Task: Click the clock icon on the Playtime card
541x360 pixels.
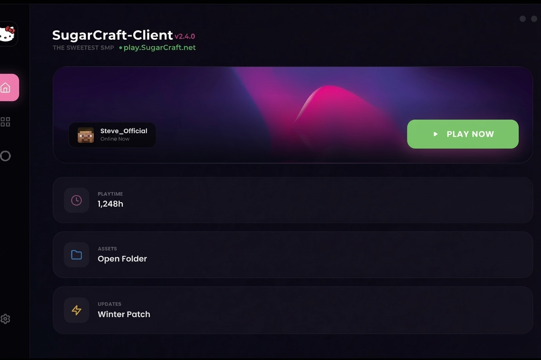Action: pos(76,200)
